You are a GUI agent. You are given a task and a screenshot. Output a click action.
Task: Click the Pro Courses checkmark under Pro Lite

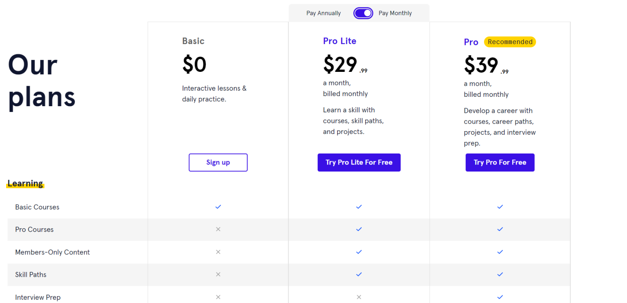[359, 229]
